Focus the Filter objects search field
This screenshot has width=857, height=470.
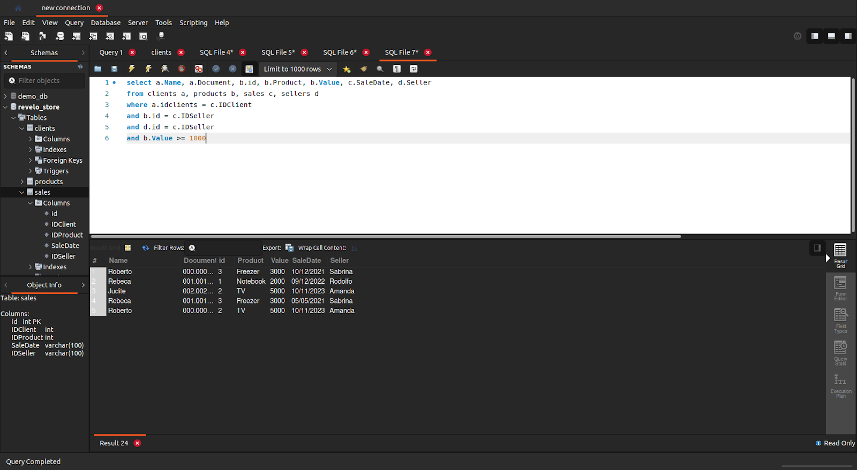pyautogui.click(x=45, y=80)
